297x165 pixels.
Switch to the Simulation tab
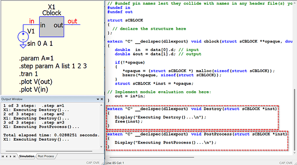[x=27, y=156]
